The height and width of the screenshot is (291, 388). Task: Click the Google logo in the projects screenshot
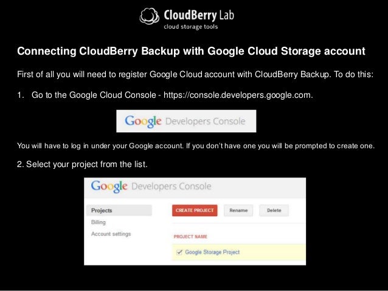[x=109, y=187]
